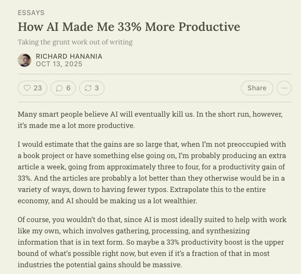301x274 pixels.
Task: Click the like count showing 23
Action: click(x=37, y=88)
